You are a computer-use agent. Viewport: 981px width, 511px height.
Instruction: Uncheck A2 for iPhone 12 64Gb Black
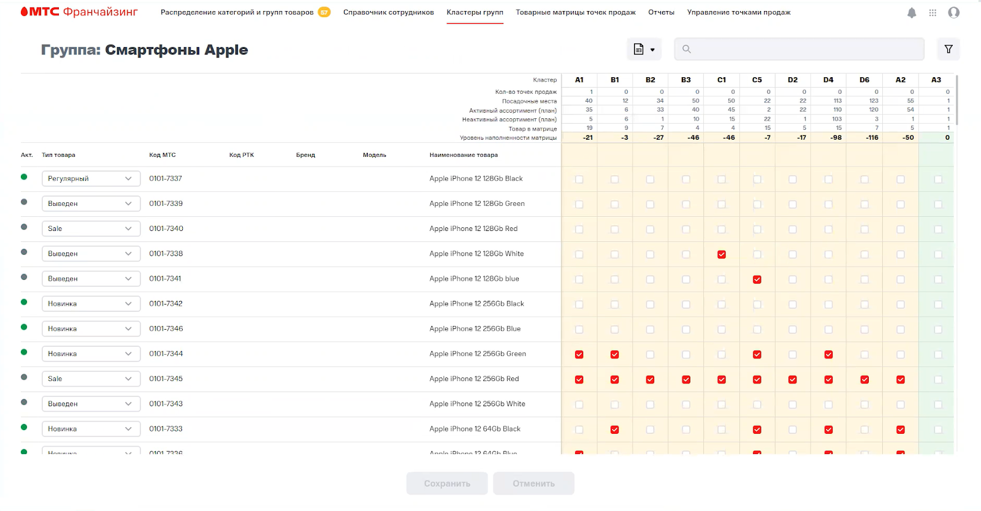coord(901,430)
